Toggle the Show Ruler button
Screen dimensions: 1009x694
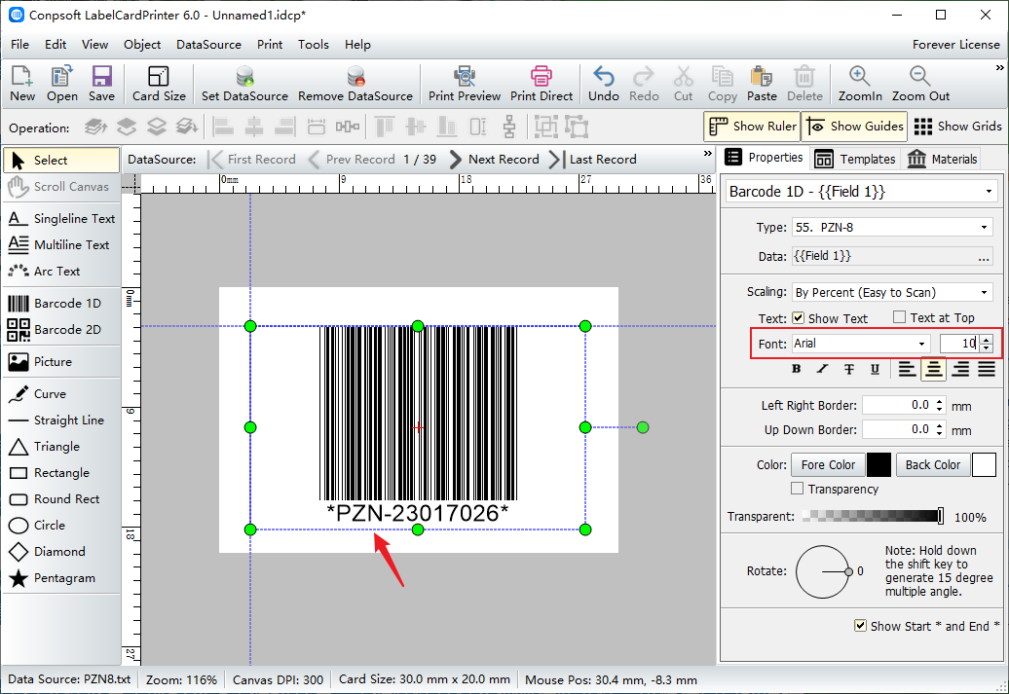[752, 127]
